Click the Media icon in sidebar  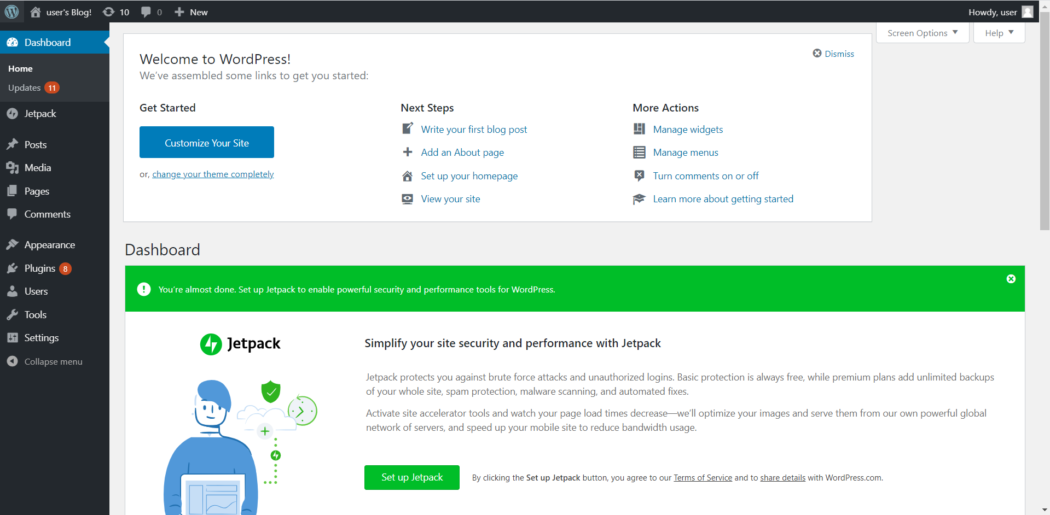point(12,168)
